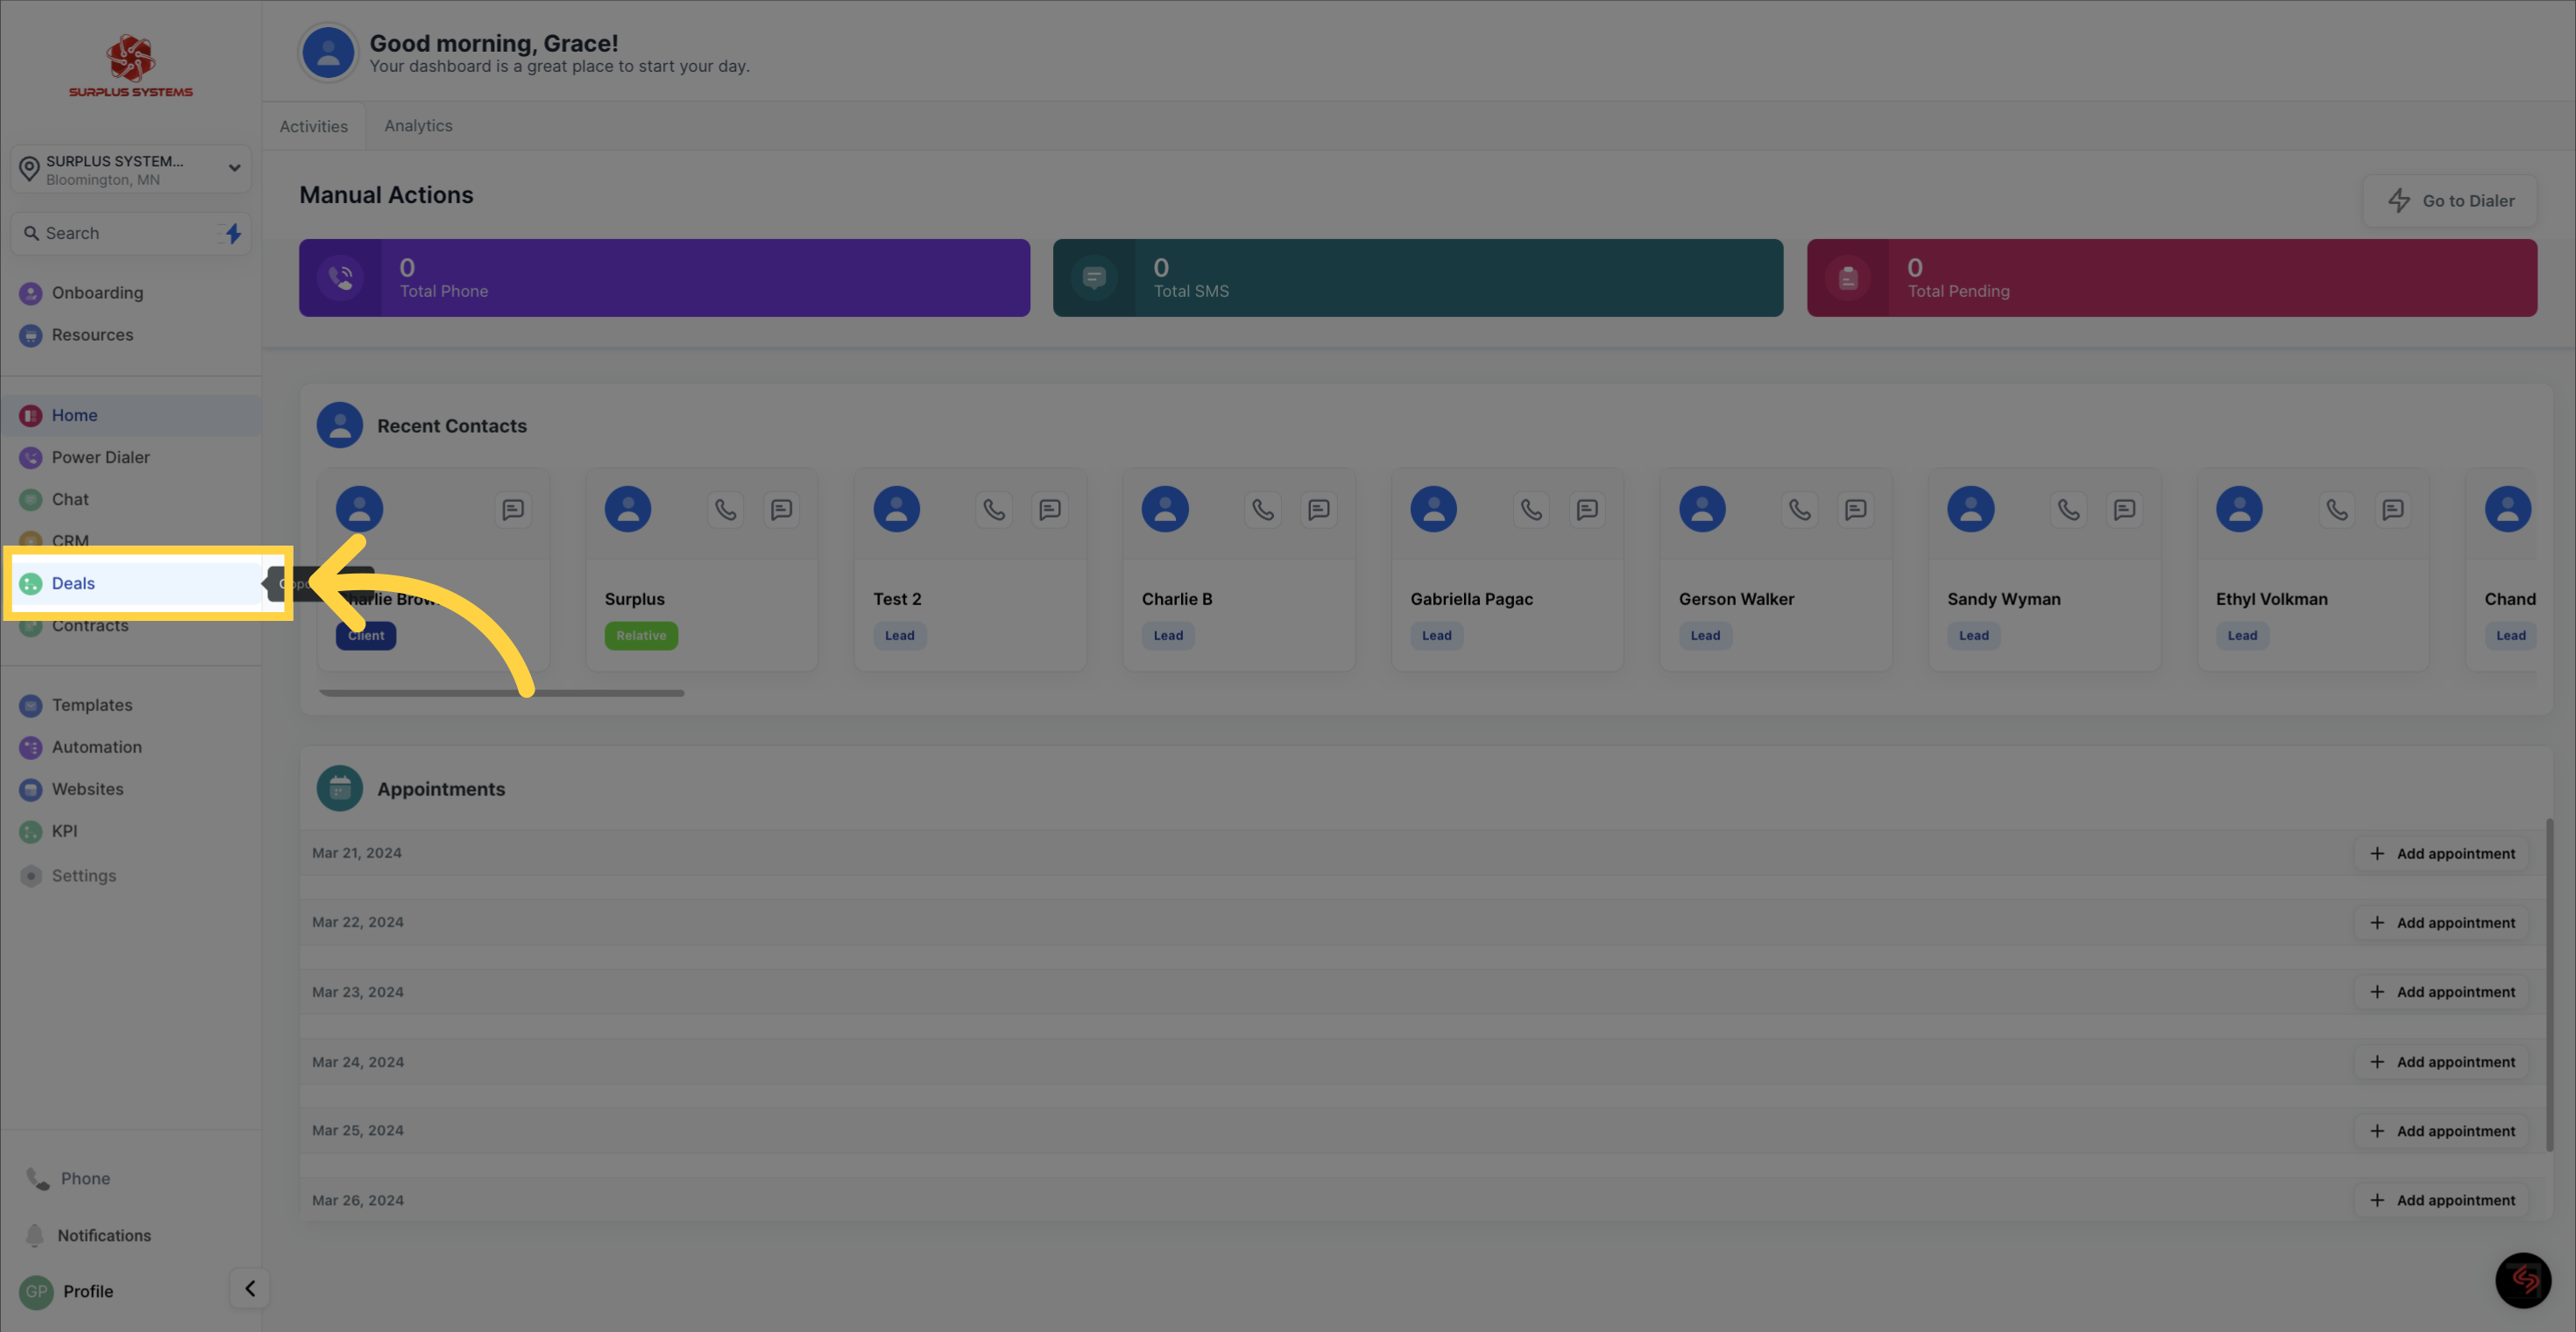Open the Deals sidebar item
This screenshot has height=1332, width=2576.
[73, 582]
